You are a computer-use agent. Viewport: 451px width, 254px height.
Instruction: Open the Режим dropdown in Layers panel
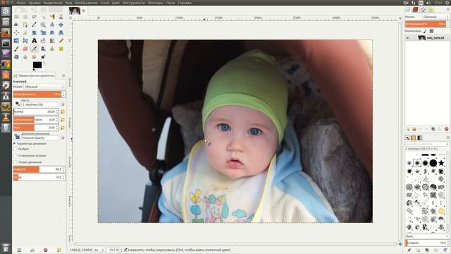[435, 17]
